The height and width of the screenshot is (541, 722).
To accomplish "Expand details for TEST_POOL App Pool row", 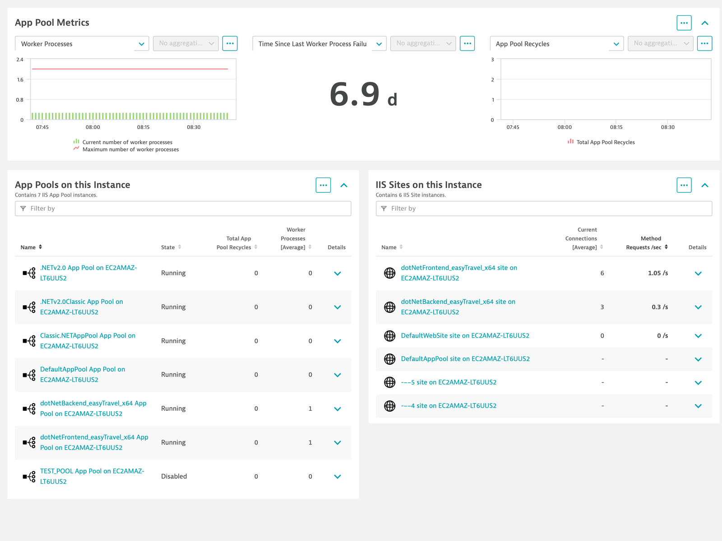I will [x=338, y=477].
